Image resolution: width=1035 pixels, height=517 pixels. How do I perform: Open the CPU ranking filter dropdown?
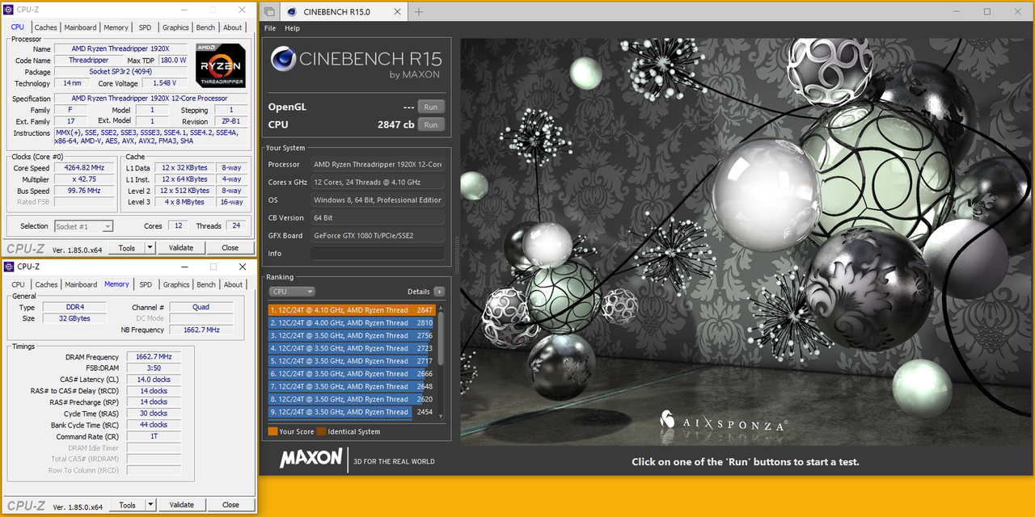293,292
